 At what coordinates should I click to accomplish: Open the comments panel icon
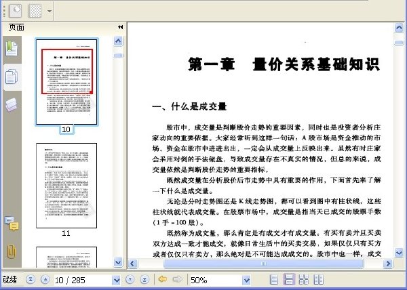point(12,224)
